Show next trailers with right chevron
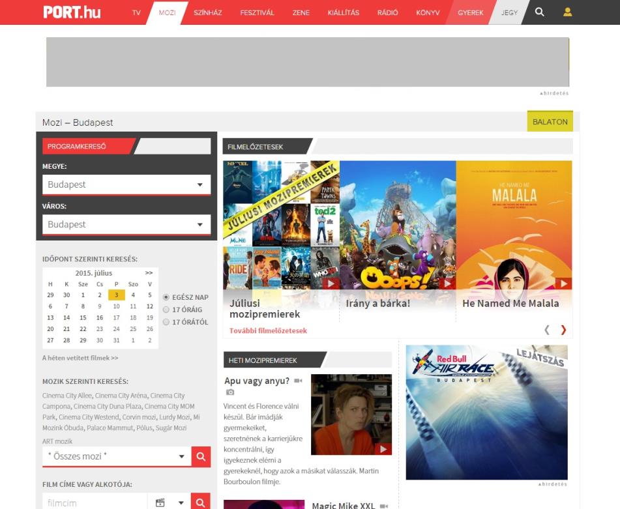 (563, 330)
